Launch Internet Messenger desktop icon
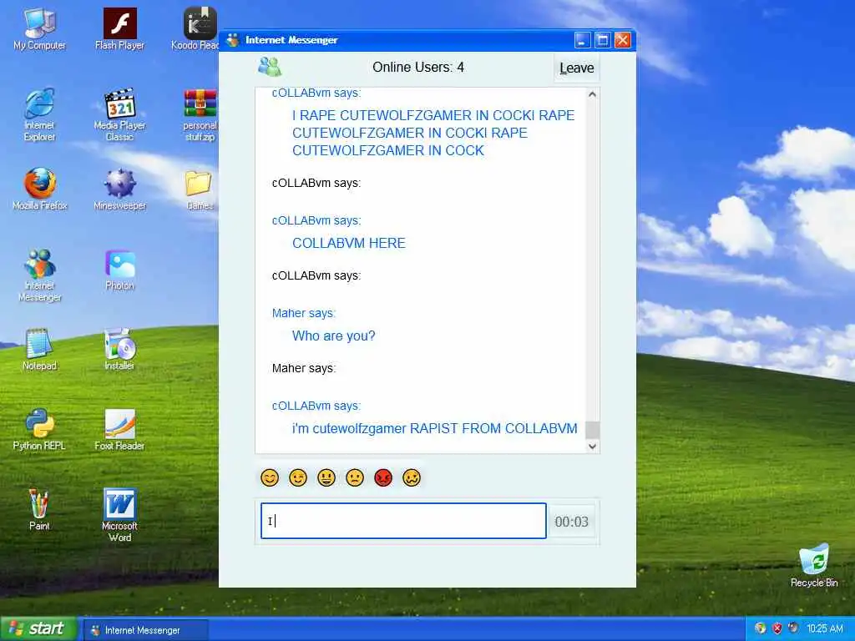The width and height of the screenshot is (855, 641). (39, 275)
